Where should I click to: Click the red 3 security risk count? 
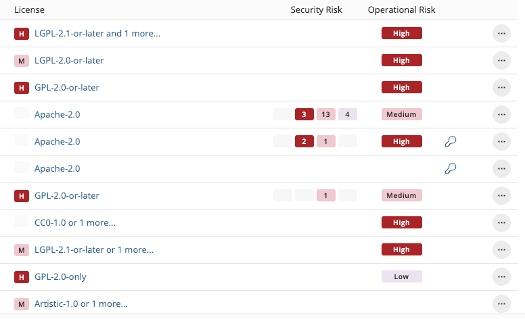point(304,114)
